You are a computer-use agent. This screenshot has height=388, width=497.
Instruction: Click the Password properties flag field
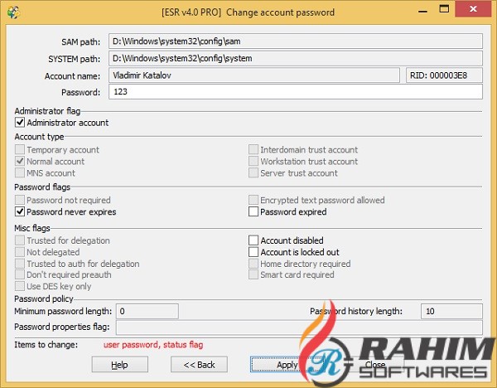point(299,327)
